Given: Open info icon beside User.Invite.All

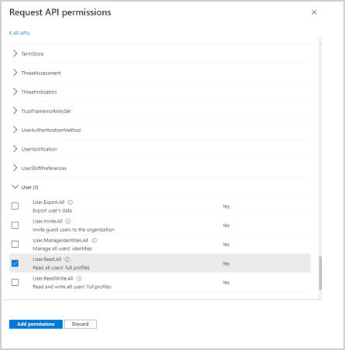Looking at the screenshot, I should pyautogui.click(x=68, y=222).
